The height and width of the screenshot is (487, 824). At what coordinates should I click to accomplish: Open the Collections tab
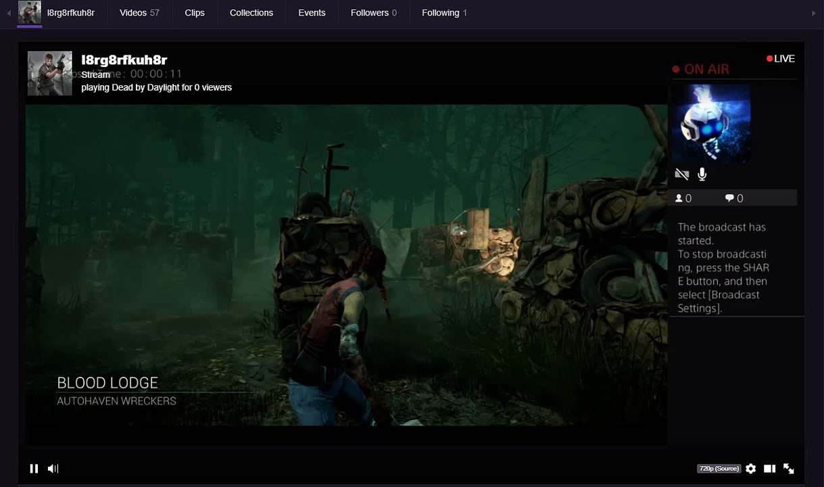tap(251, 13)
